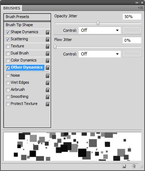The height and width of the screenshot is (171, 145).
Task: Click the Opacity Jitter slider handle
Action: point(98,23)
